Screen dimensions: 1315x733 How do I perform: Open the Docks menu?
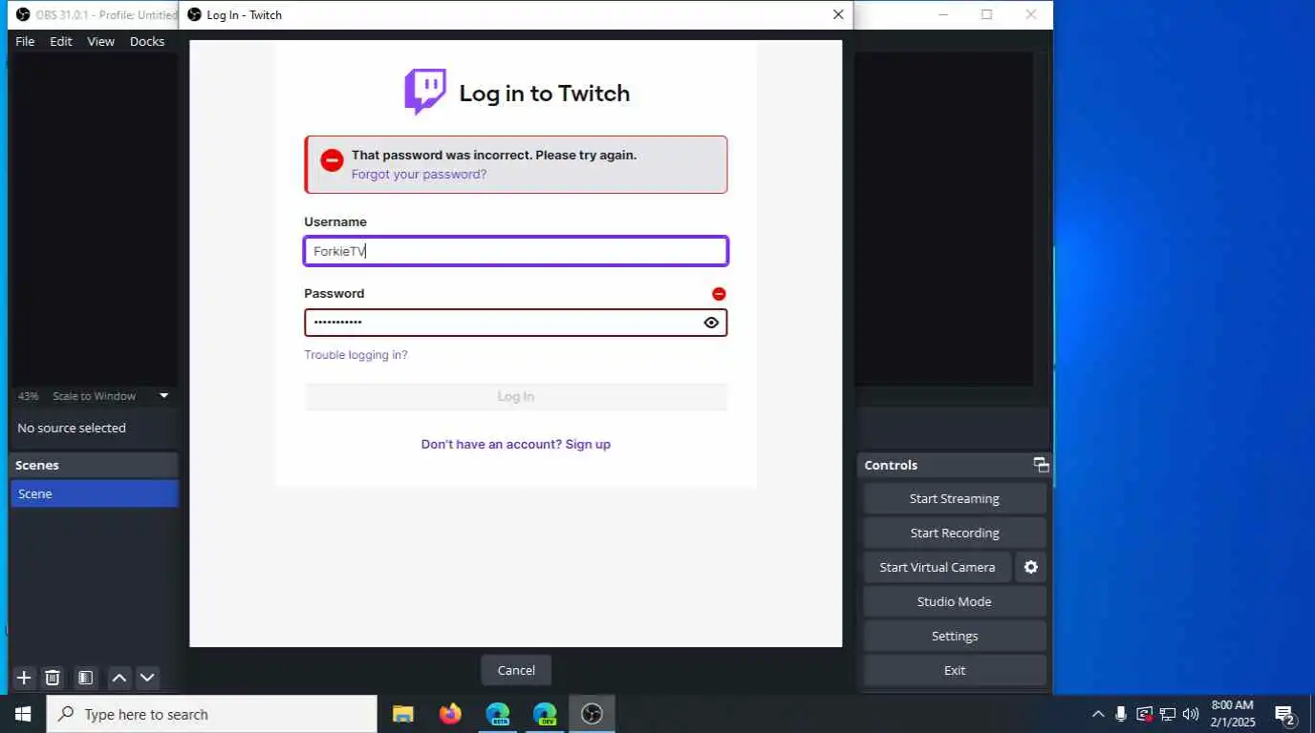(x=147, y=41)
